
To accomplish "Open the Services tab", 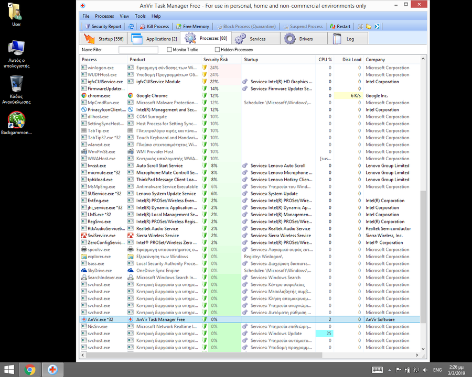I will coord(255,39).
